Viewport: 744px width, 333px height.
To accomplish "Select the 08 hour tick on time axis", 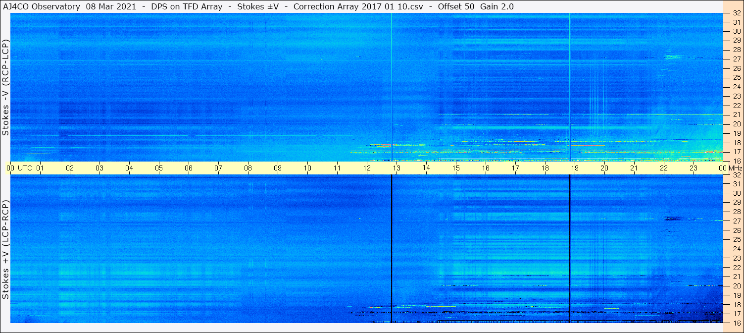I will [x=248, y=168].
